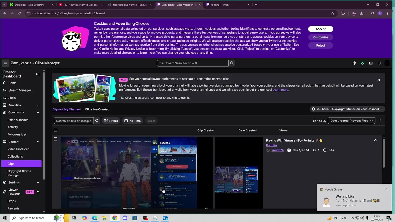395x222 pixels.
Task: Open the user profile avatar menu
Action: pos(387,63)
